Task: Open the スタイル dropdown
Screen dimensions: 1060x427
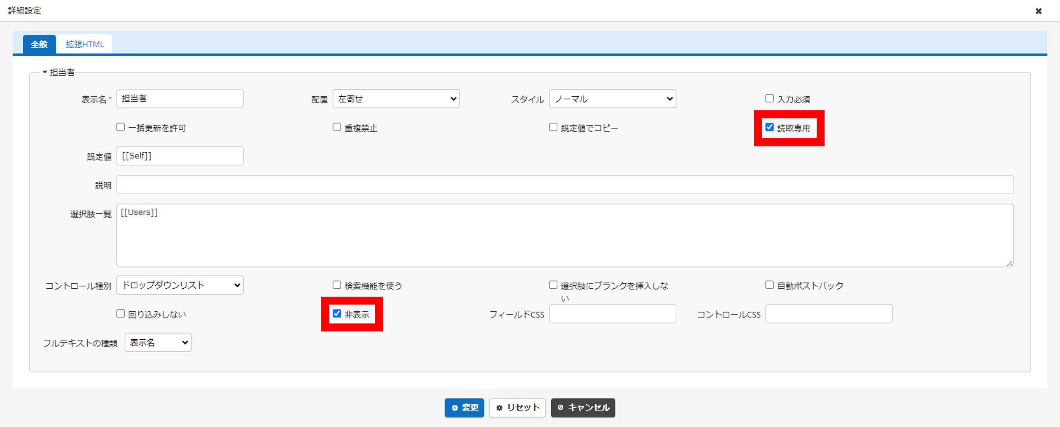Action: (x=612, y=99)
